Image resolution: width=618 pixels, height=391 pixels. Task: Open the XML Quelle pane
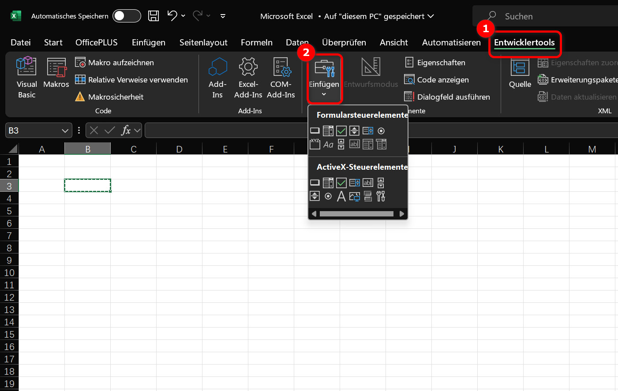point(520,73)
